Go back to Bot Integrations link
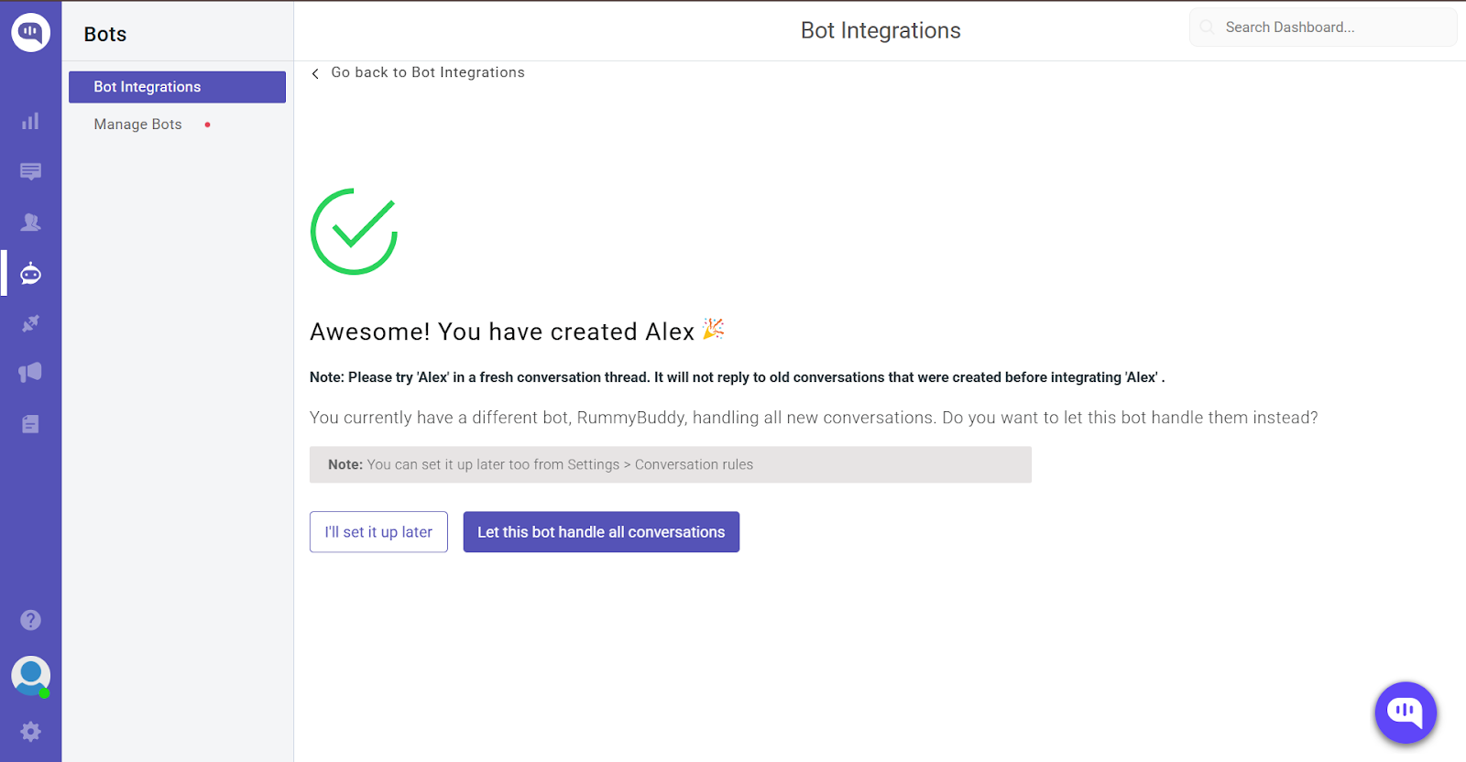1466x762 pixels. (427, 72)
